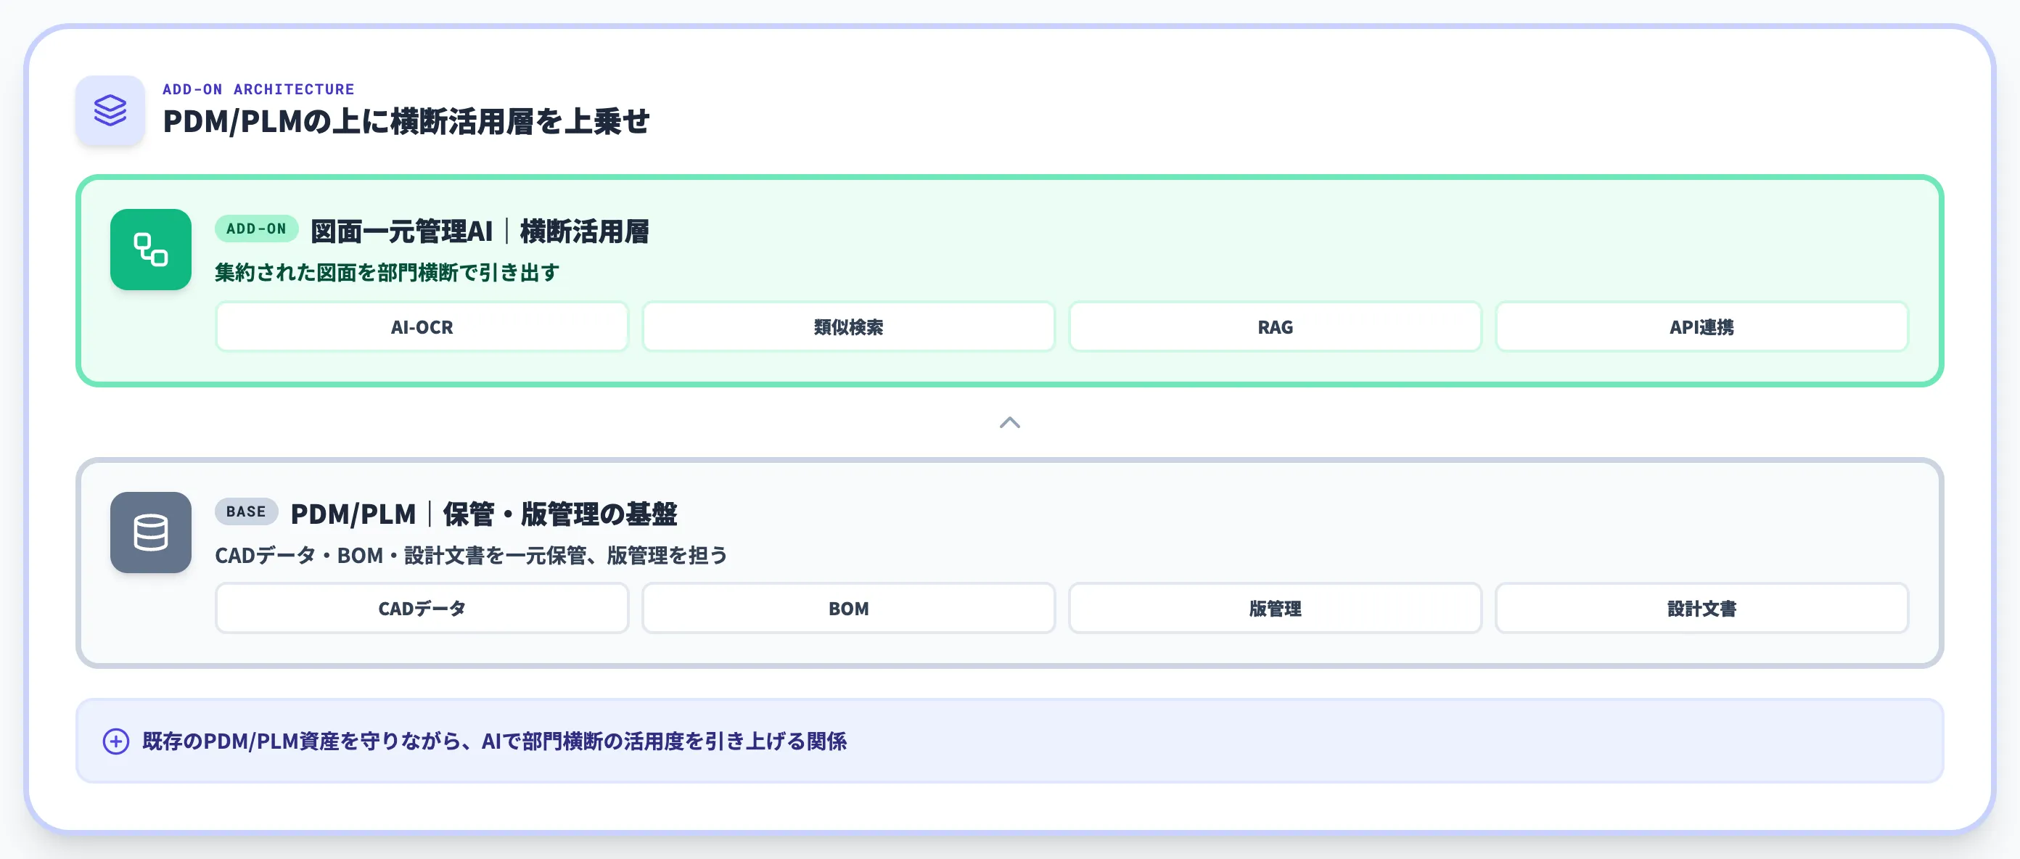Switch to the BOM tab
Viewport: 2020px width, 859px height.
[848, 608]
